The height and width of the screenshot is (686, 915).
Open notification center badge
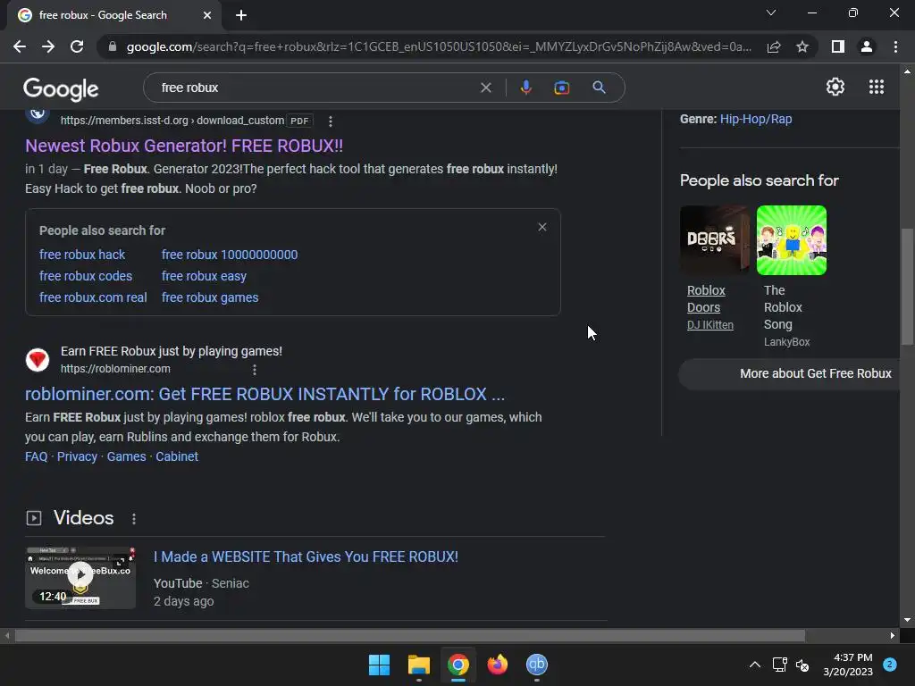[890, 664]
